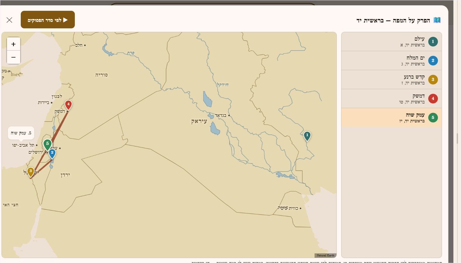Open the עילם location in the list
Screen dimensions: 461x263
(x=391, y=41)
